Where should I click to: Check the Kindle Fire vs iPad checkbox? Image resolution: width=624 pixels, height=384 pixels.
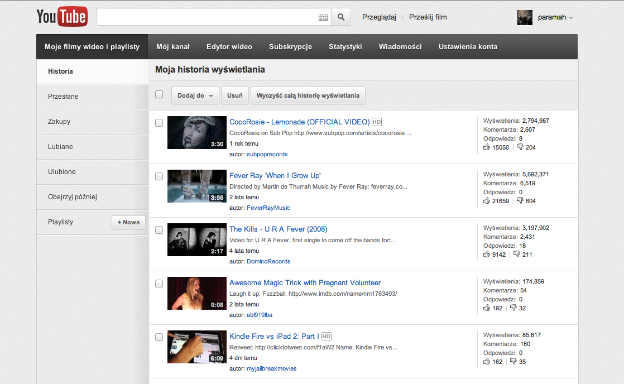point(159,338)
